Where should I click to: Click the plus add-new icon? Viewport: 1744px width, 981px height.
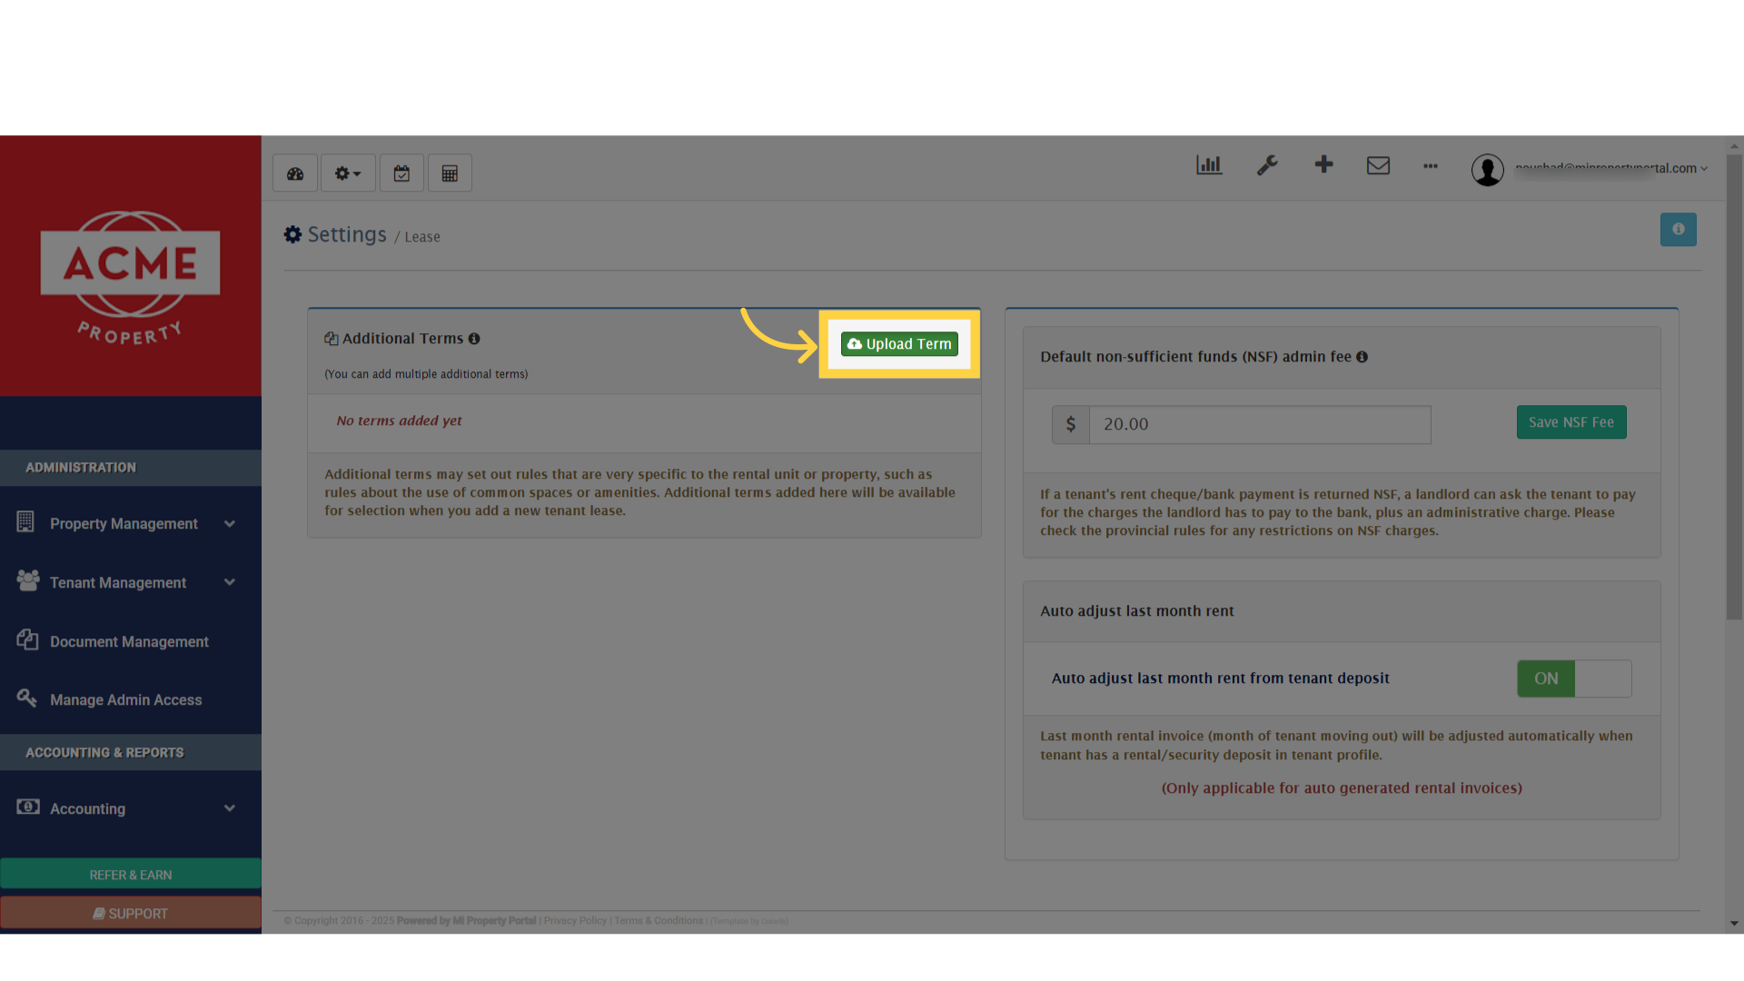click(1323, 164)
